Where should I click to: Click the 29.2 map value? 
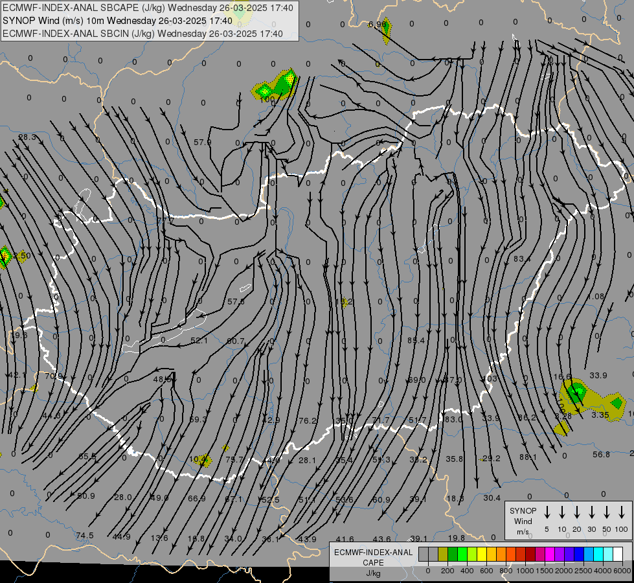coord(492,459)
